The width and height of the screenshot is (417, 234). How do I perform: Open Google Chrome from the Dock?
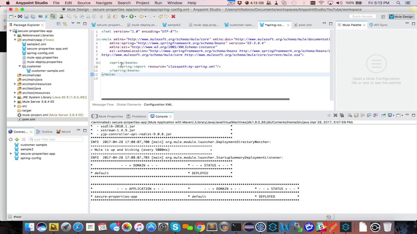click(x=200, y=227)
